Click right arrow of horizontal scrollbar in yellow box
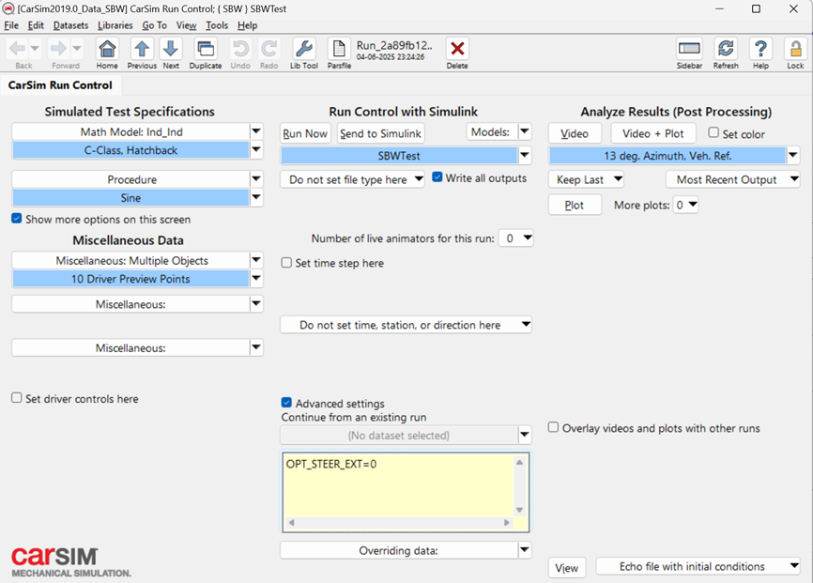 (x=507, y=523)
